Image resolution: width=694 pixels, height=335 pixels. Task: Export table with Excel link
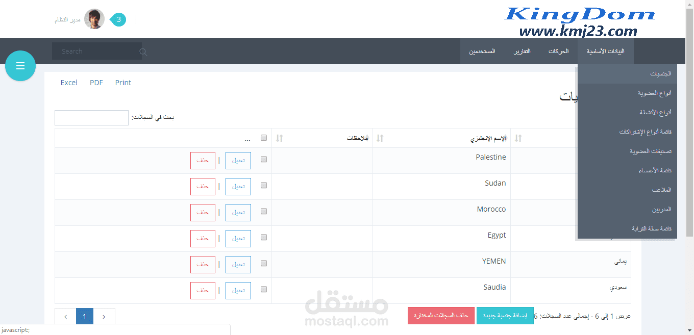pyautogui.click(x=69, y=83)
